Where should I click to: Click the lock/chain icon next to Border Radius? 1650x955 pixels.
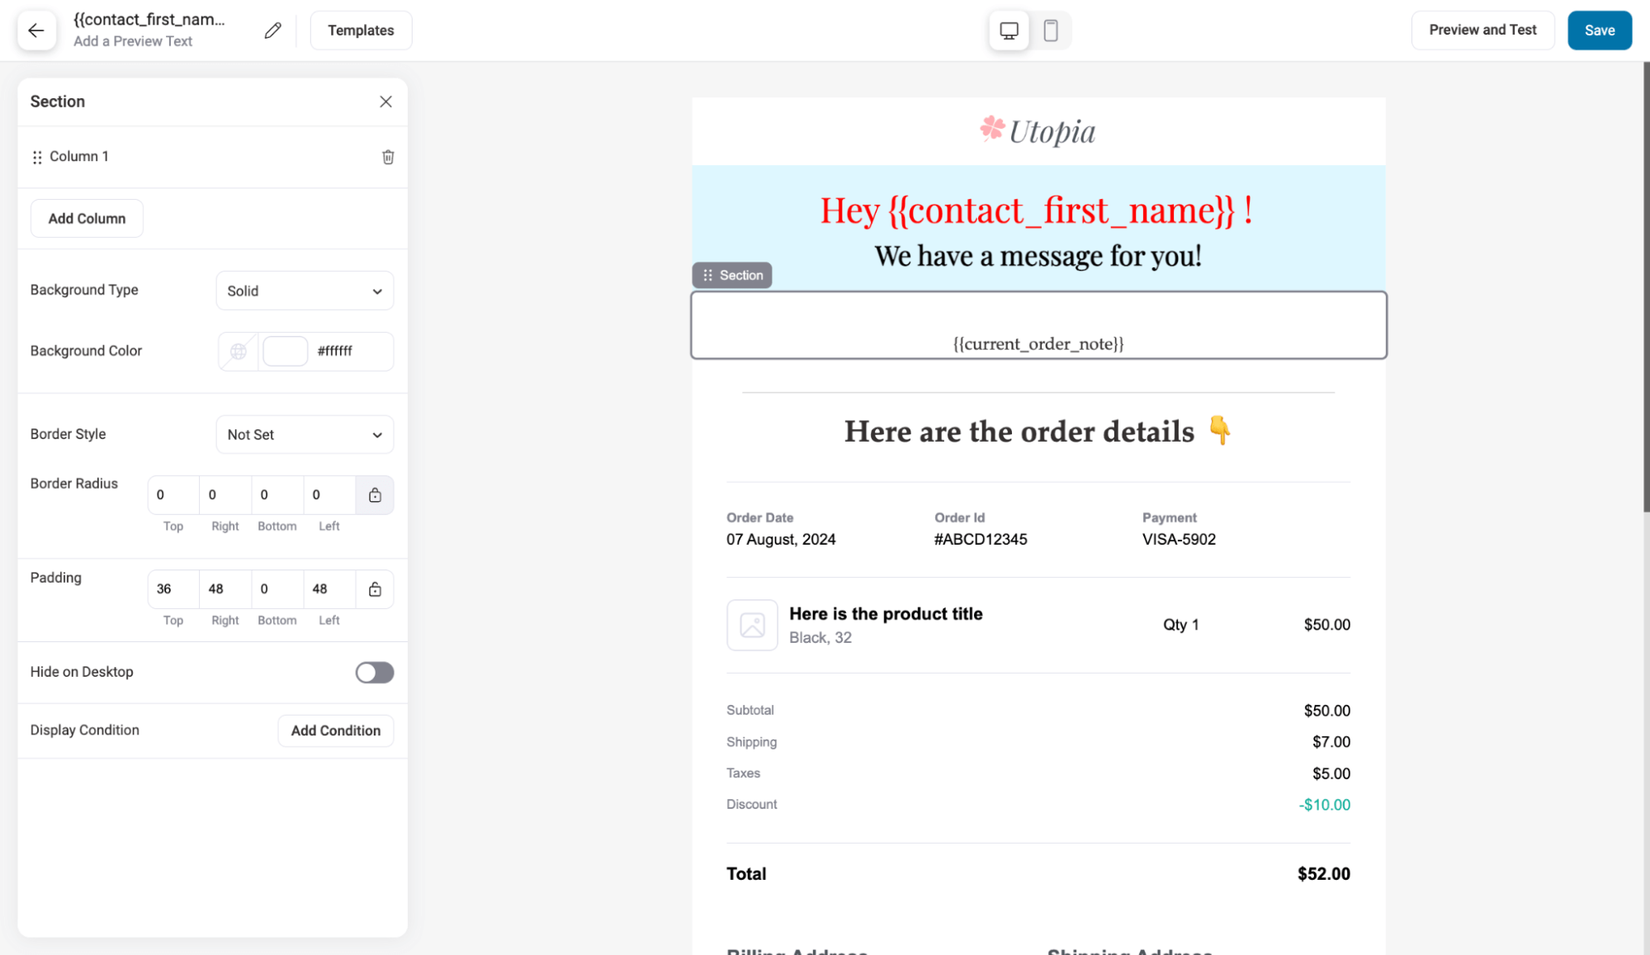(x=375, y=494)
